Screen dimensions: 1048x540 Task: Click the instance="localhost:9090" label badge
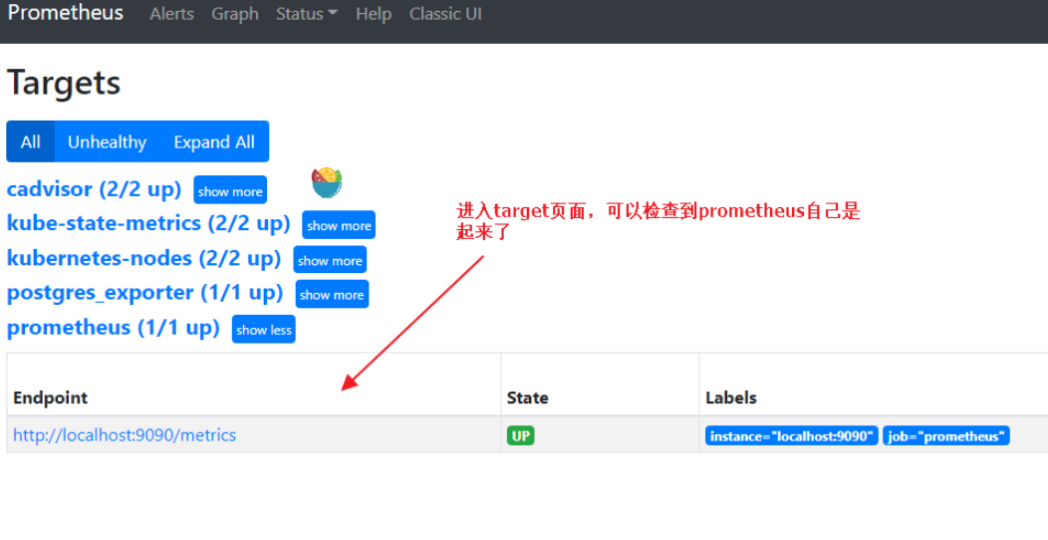coord(791,435)
